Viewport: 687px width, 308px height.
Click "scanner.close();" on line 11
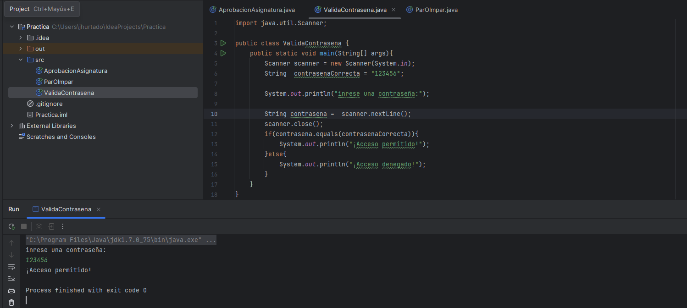294,124
